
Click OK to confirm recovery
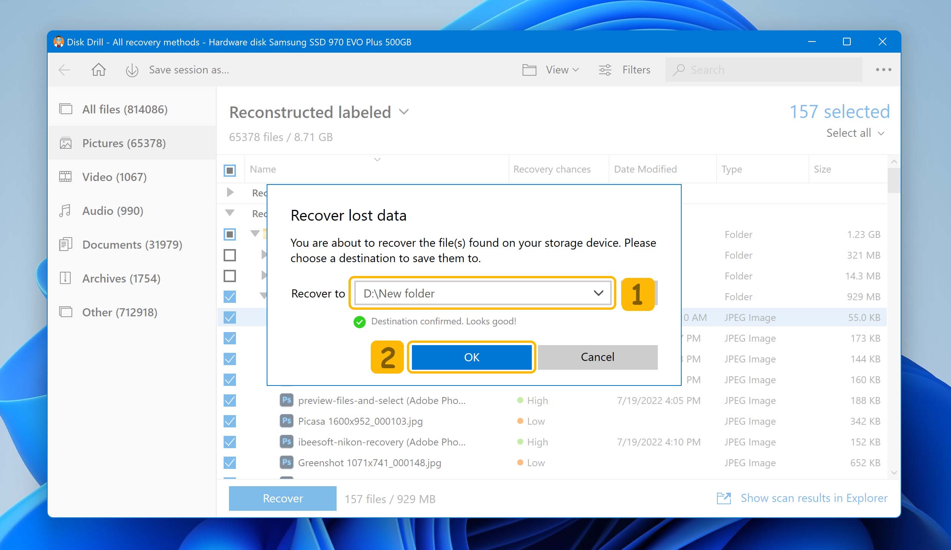point(471,356)
